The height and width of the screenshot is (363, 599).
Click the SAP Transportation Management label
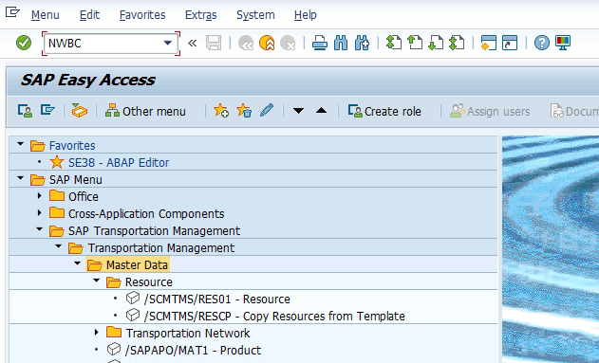(x=154, y=230)
